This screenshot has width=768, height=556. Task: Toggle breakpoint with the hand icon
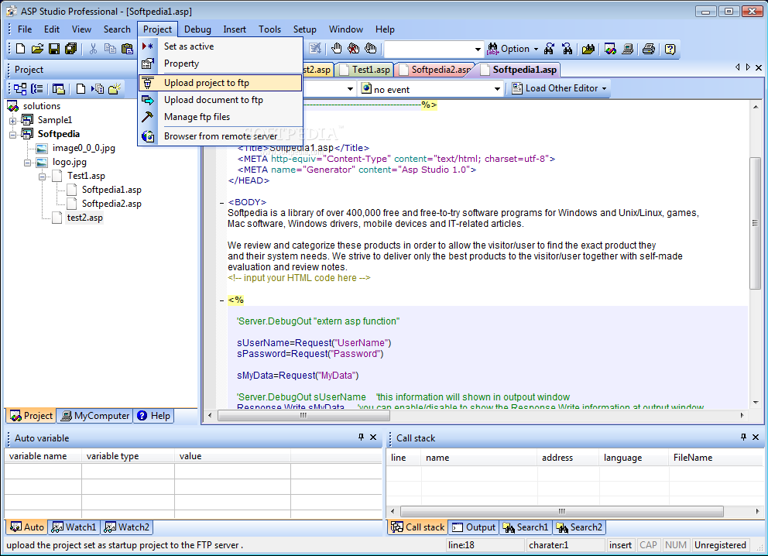[336, 49]
